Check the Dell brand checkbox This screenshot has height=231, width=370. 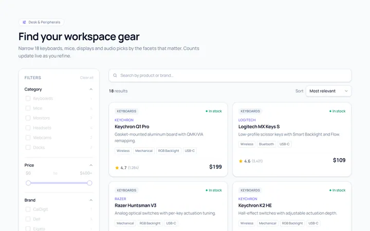[x=28, y=219]
